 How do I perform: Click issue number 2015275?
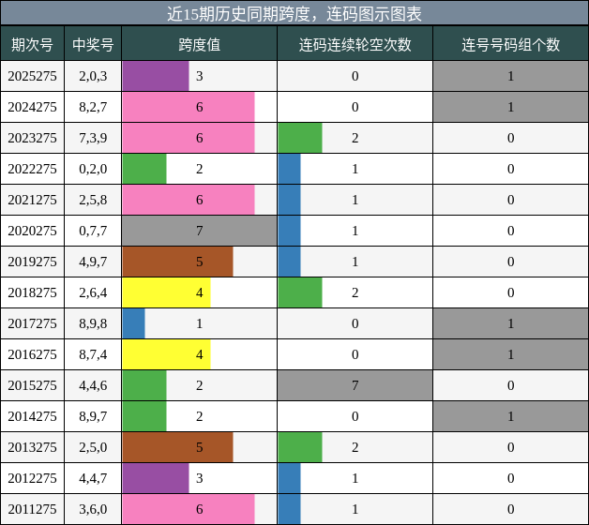[x=32, y=385]
